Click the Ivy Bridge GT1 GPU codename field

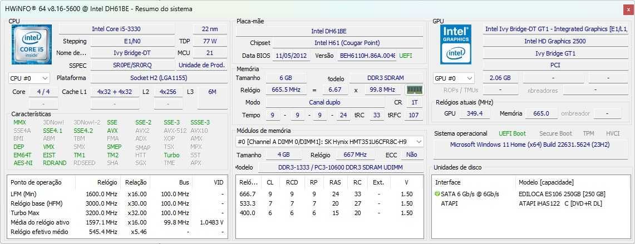click(555, 53)
